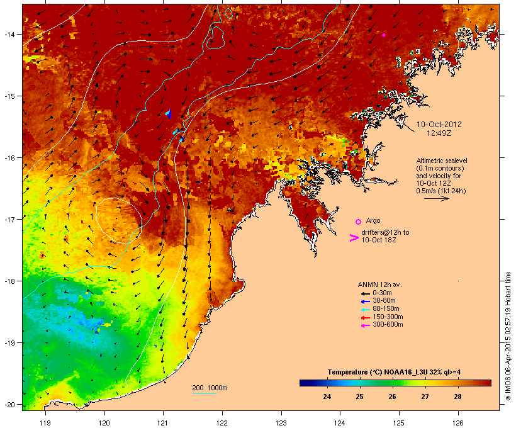
Task: Click the '30-80m' depth label
Action: tap(384, 301)
